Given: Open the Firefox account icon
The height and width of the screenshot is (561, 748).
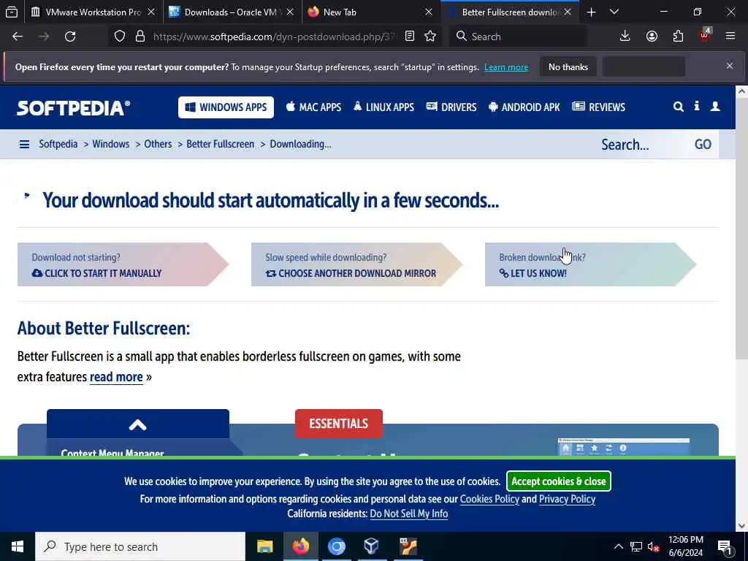Looking at the screenshot, I should [652, 37].
